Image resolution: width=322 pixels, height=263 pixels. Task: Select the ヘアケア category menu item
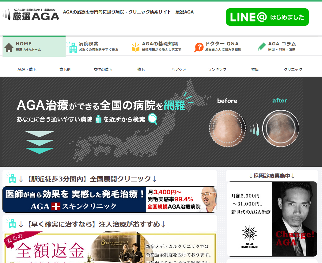click(179, 70)
